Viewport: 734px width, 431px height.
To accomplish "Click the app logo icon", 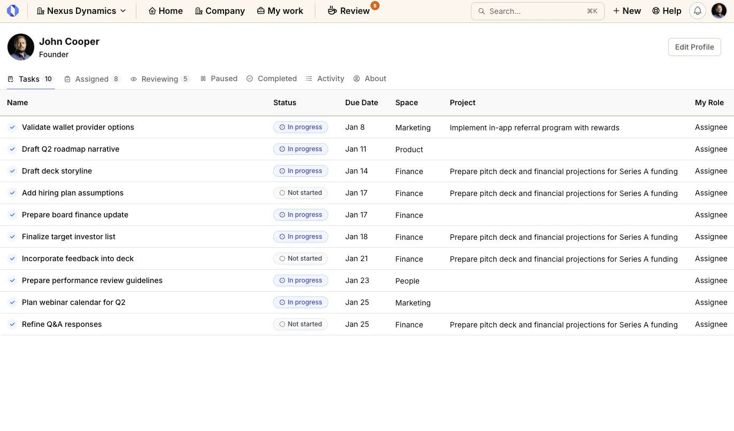I will point(13,11).
